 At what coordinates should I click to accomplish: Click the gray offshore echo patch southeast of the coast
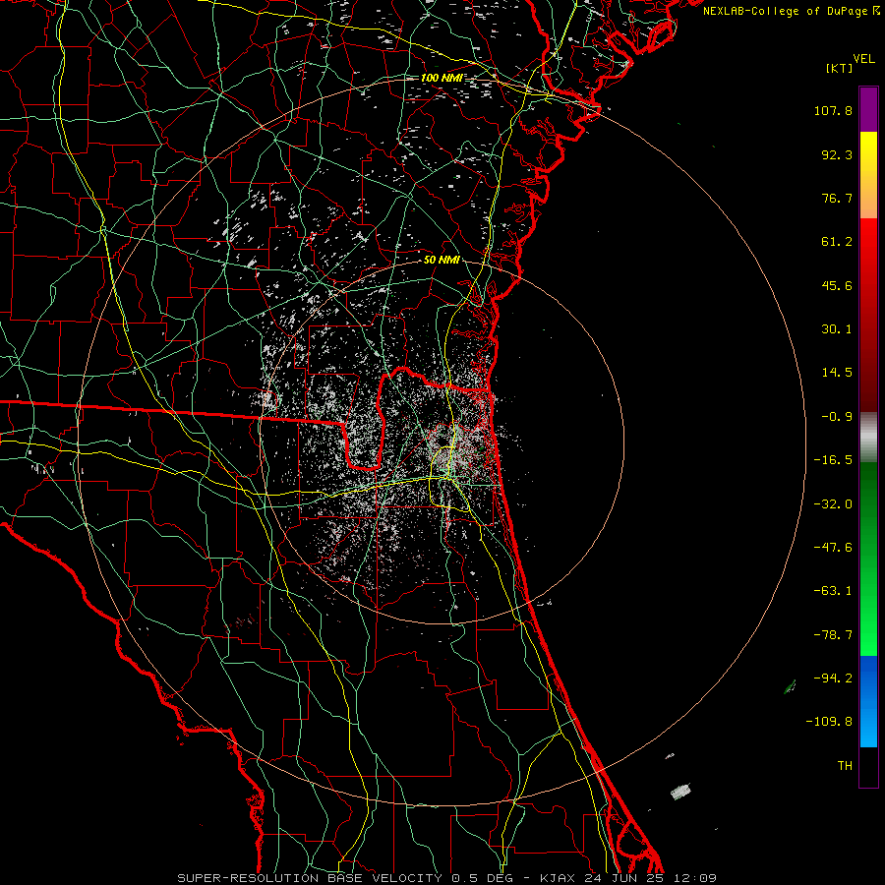(680, 792)
